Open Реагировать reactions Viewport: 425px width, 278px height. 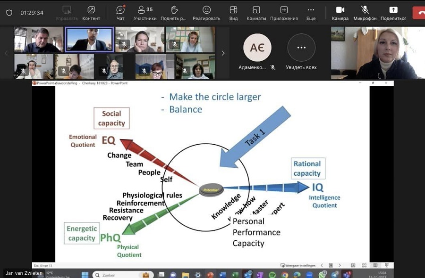pos(206,13)
